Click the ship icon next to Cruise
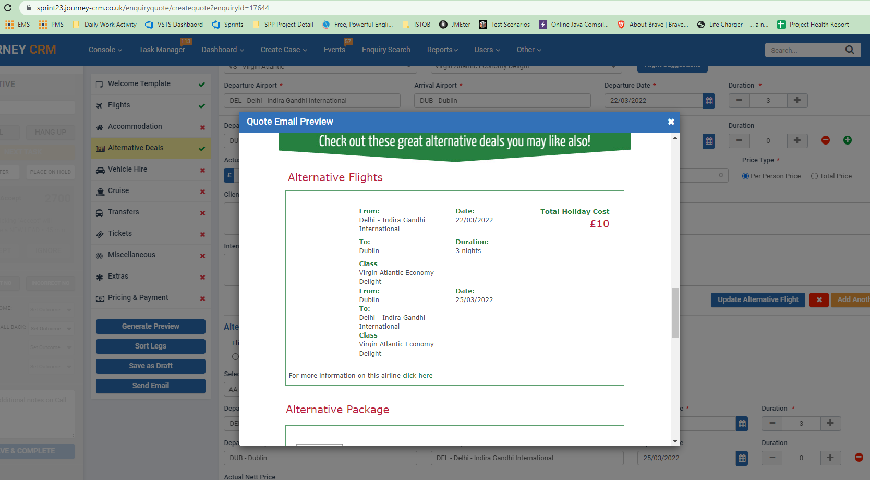Viewport: 870px width, 480px height. (x=100, y=191)
